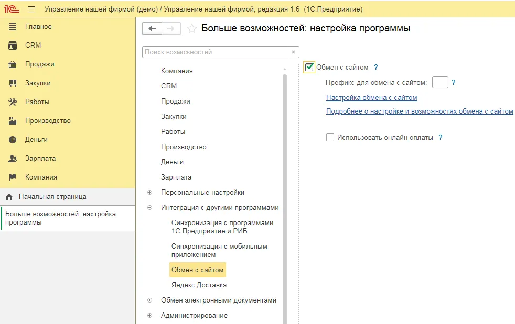
Task: Select Синхронизация с мобильным приложением
Action: [x=219, y=251]
